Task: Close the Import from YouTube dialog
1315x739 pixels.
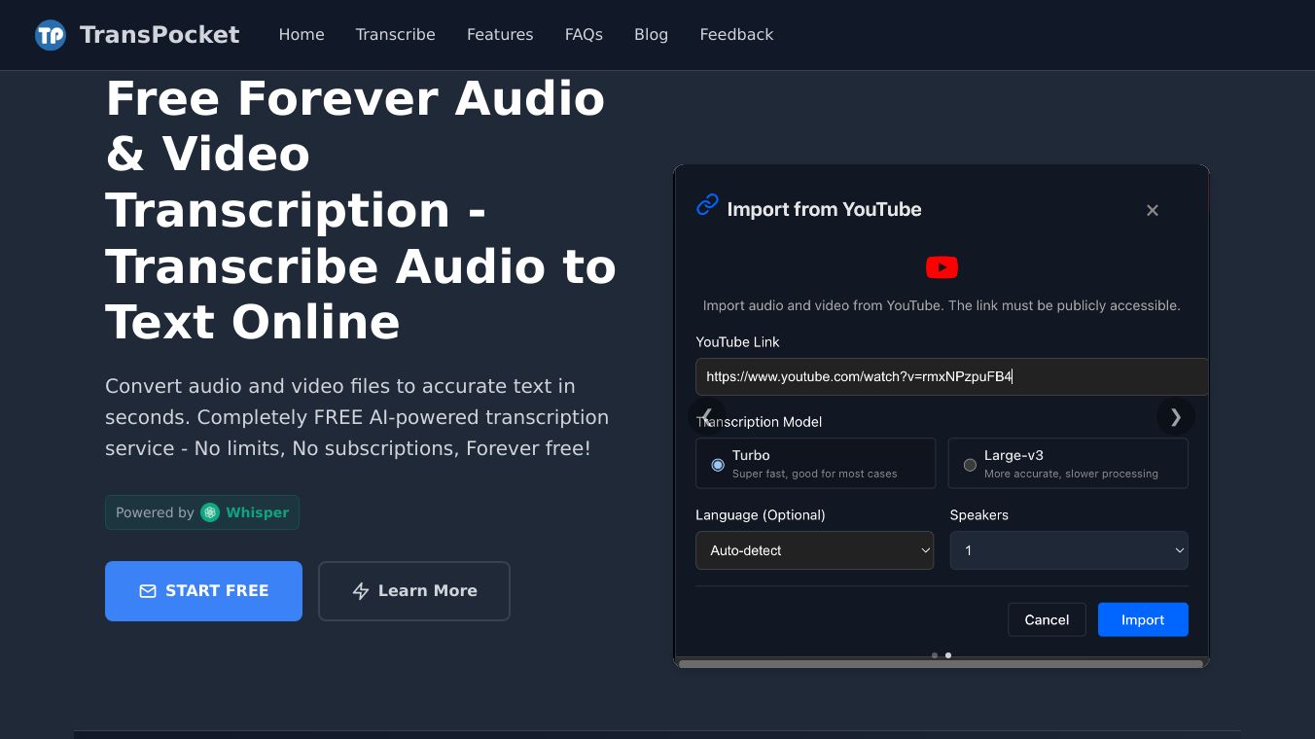Action: pyautogui.click(x=1153, y=210)
